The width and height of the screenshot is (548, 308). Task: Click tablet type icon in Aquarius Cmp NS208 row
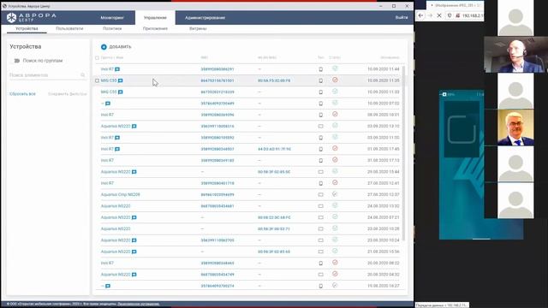click(x=321, y=194)
